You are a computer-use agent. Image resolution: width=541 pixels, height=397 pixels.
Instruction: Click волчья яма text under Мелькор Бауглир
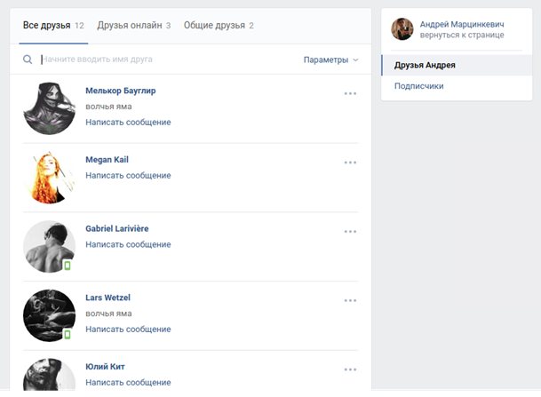pyautogui.click(x=108, y=107)
